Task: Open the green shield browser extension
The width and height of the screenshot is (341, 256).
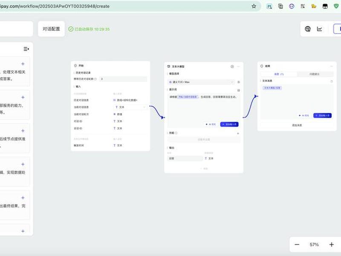Action: (x=336, y=6)
